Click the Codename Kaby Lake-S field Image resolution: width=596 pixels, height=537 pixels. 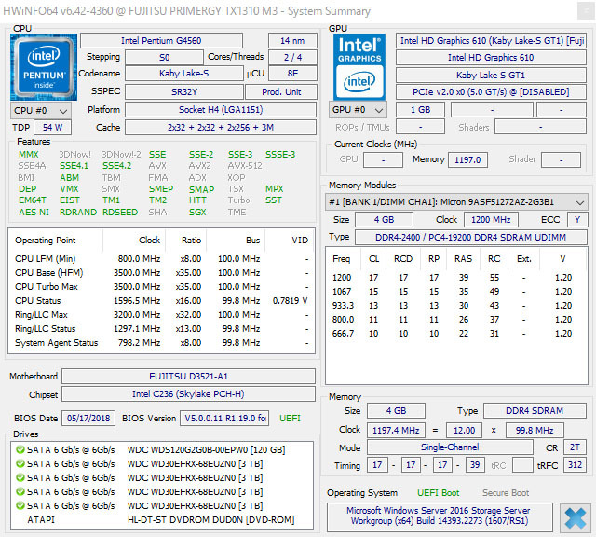pyautogui.click(x=184, y=74)
